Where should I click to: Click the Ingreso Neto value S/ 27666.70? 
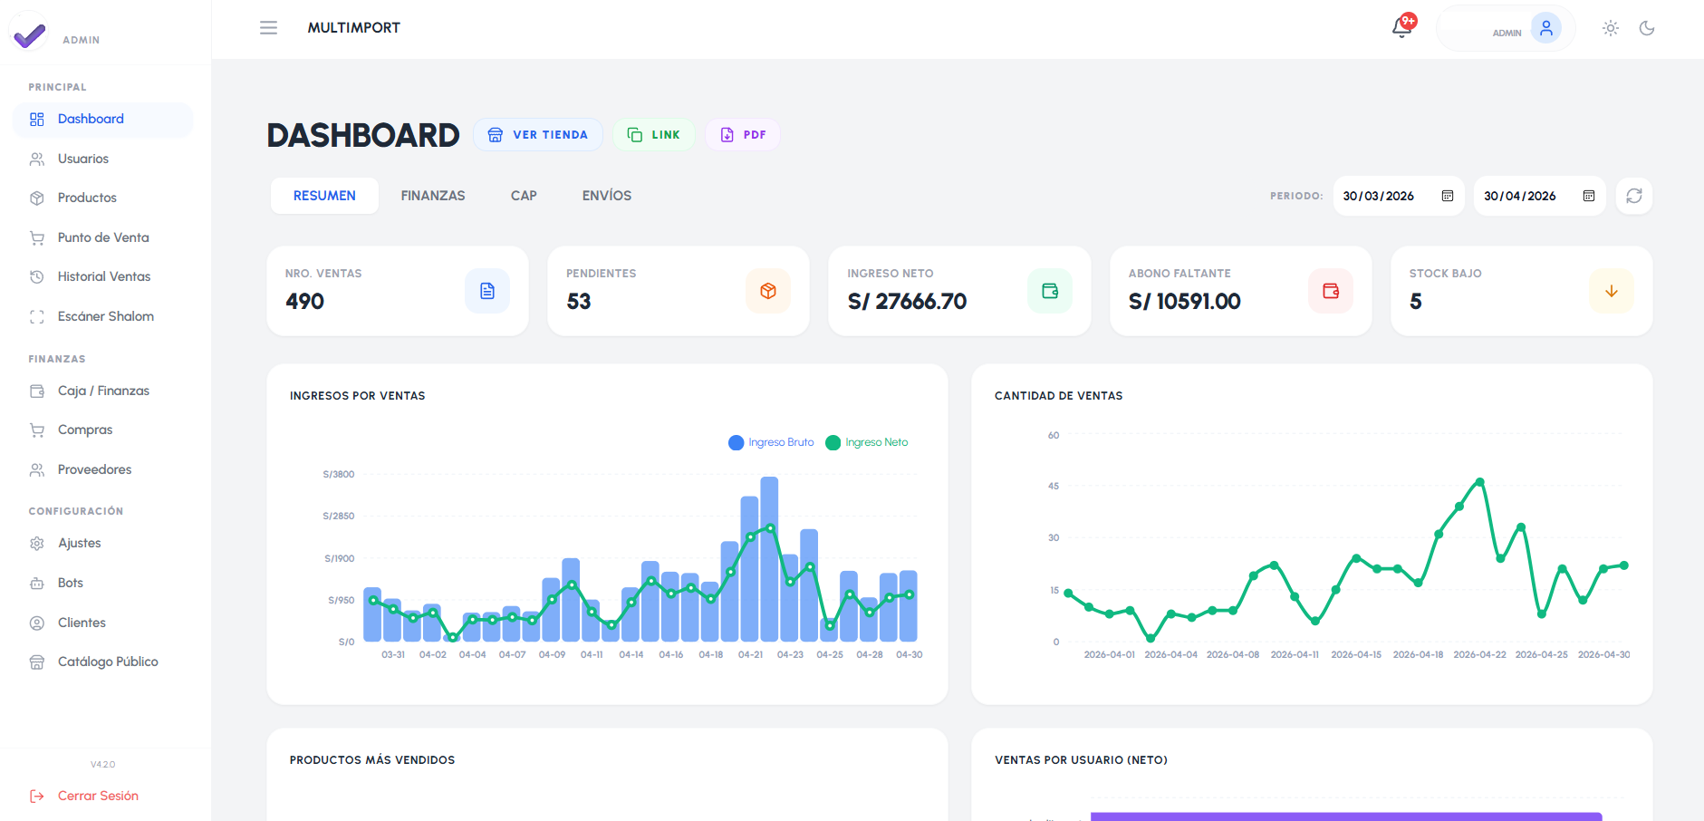[x=907, y=301]
